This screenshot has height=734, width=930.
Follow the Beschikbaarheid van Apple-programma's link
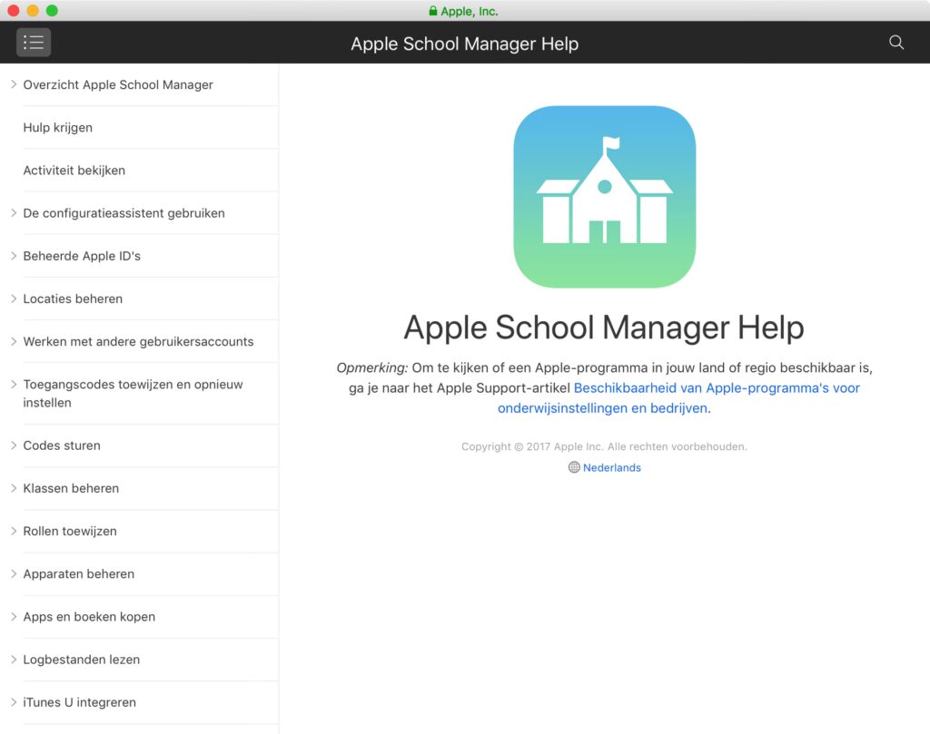point(717,388)
